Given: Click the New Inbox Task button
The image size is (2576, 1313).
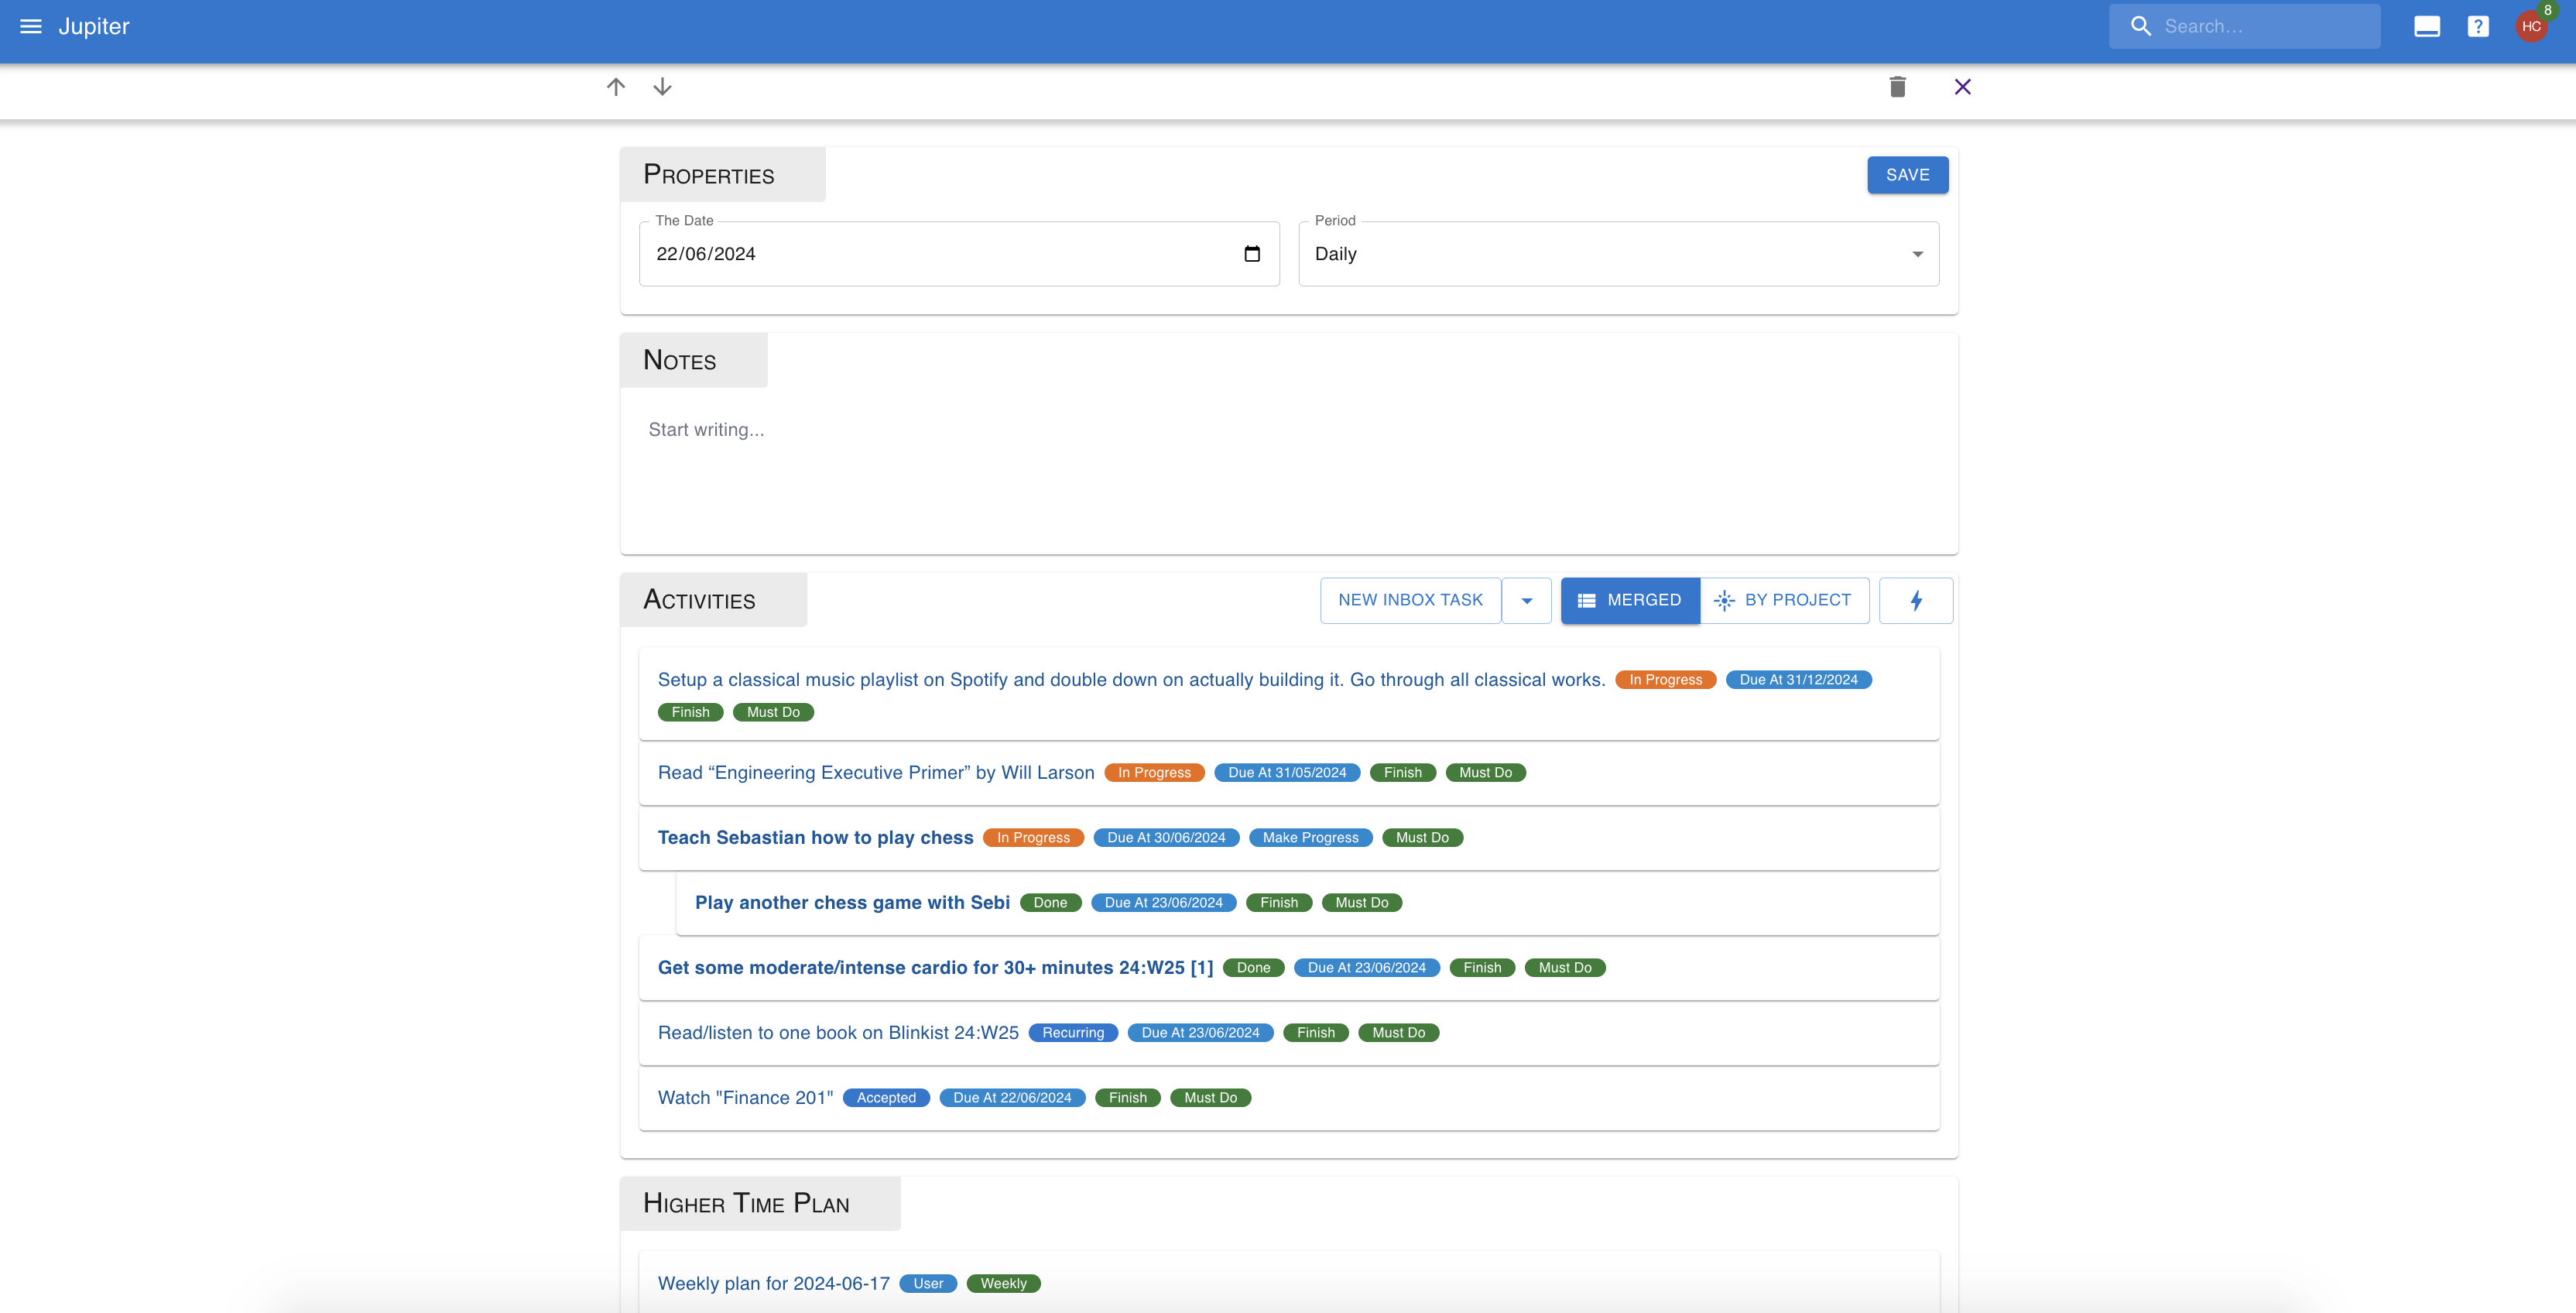Looking at the screenshot, I should click(x=1409, y=600).
